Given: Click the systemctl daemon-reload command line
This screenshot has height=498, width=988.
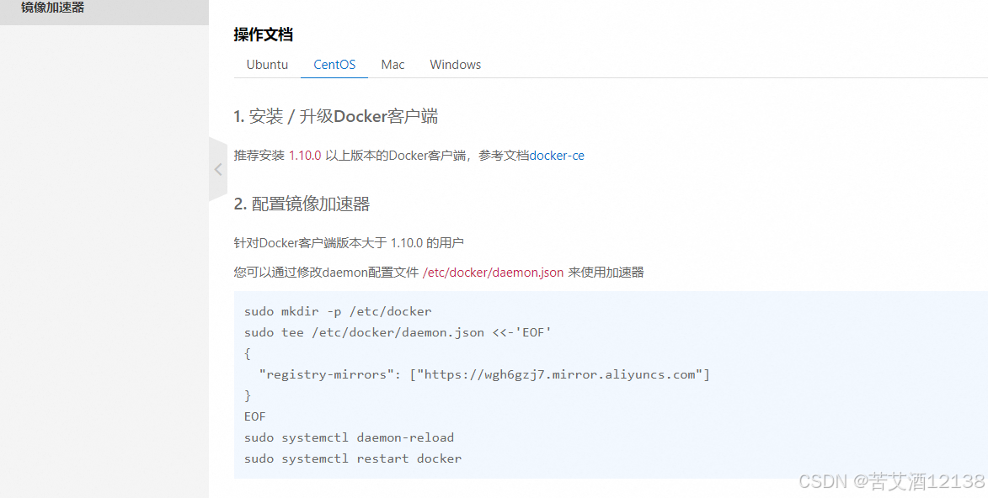Looking at the screenshot, I should [349, 437].
